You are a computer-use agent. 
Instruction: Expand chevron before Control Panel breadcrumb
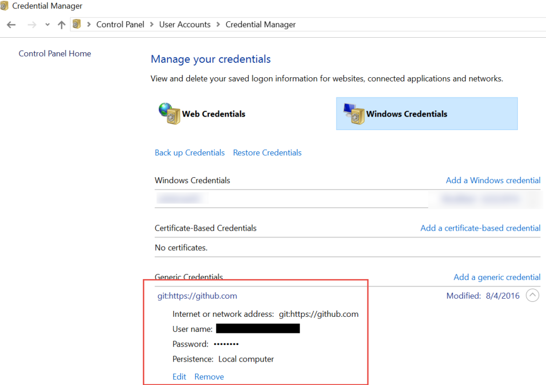(89, 24)
